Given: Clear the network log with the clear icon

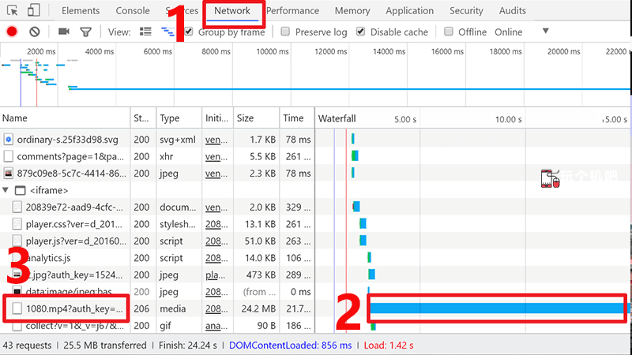Looking at the screenshot, I should 35,32.
